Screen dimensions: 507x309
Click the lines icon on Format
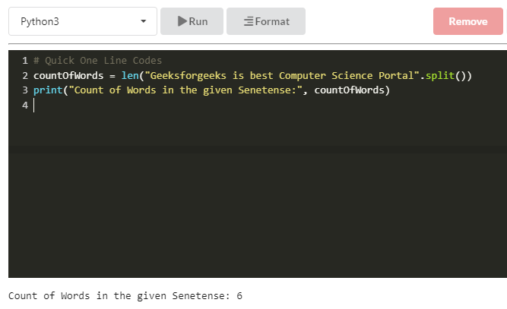click(x=248, y=21)
